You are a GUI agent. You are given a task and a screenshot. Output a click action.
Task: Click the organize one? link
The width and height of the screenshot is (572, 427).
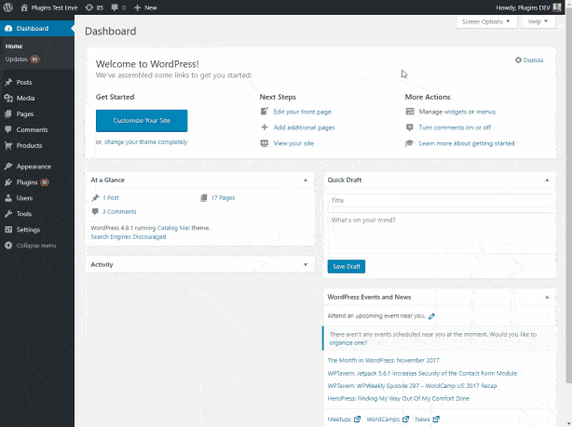[348, 343]
